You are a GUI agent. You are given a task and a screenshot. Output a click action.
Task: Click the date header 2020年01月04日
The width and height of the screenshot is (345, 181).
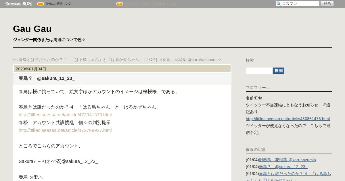(31, 69)
